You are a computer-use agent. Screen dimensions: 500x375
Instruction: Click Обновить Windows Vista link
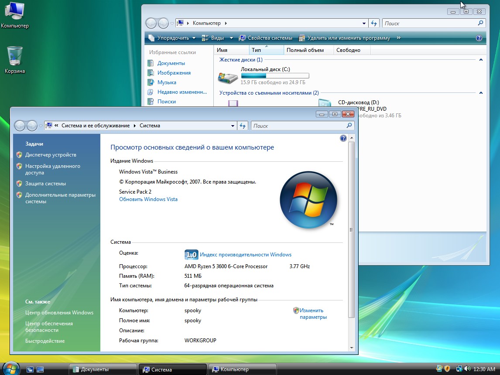click(148, 199)
